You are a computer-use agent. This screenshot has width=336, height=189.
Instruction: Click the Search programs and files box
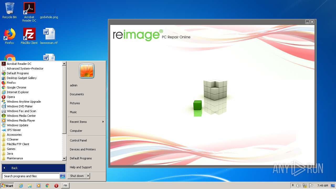tap(31, 176)
